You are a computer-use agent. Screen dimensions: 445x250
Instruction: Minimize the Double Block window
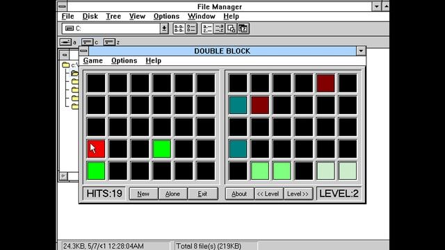tap(361, 51)
